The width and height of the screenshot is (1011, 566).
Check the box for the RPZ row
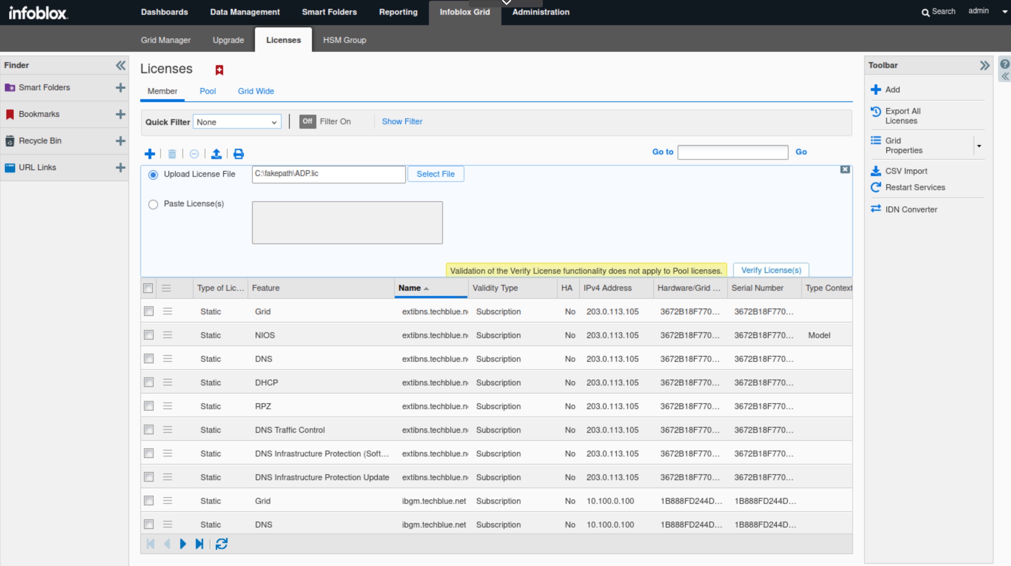click(x=148, y=406)
